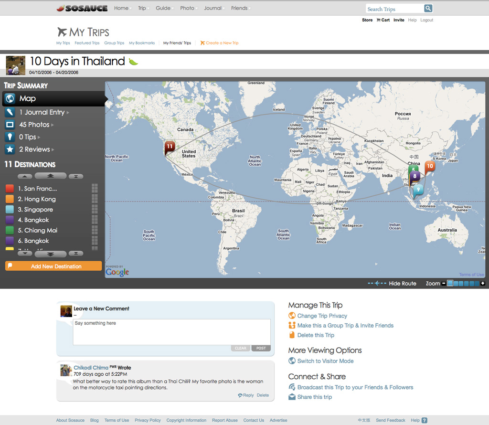
Task: Expand 1 Journal Entry
Action: click(44, 112)
